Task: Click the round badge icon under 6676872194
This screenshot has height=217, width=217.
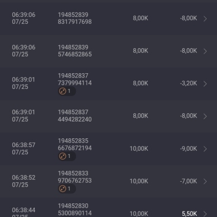Action: 62,156
